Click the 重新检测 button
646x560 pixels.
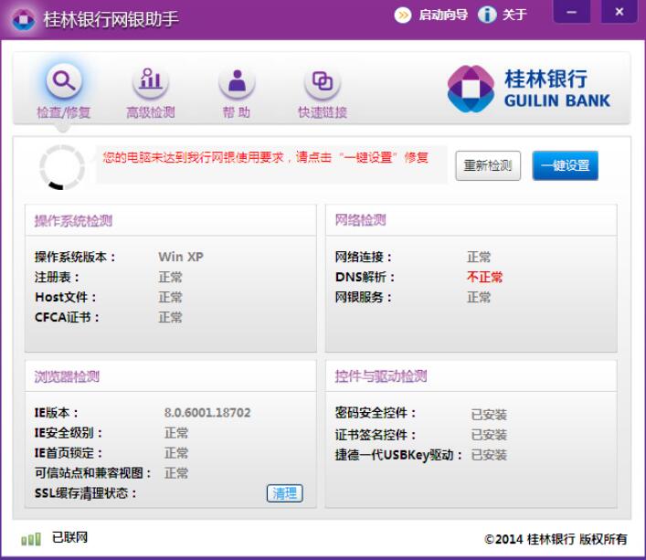tap(488, 165)
